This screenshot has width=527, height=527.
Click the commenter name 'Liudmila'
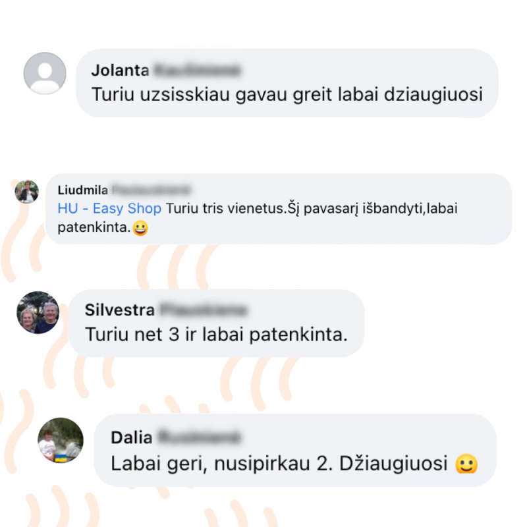[83, 190]
